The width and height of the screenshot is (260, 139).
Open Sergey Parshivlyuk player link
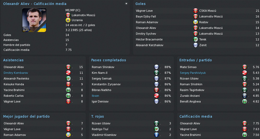point(193,73)
